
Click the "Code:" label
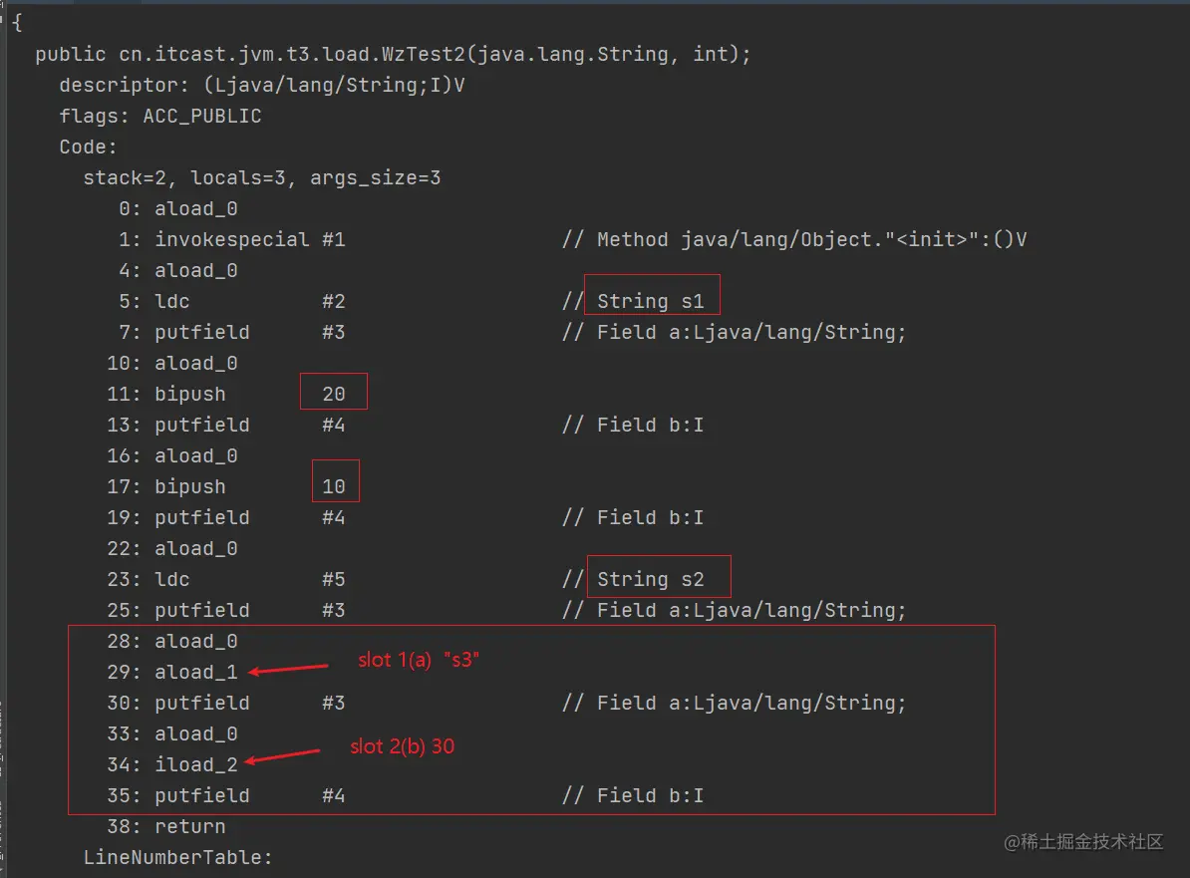(x=88, y=146)
